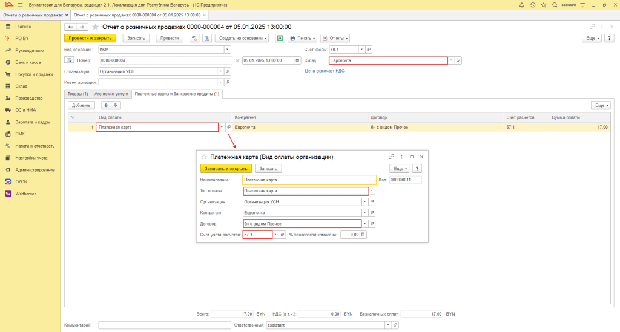
Task: Expand Организация dropdown in document
Action: [x=220, y=71]
